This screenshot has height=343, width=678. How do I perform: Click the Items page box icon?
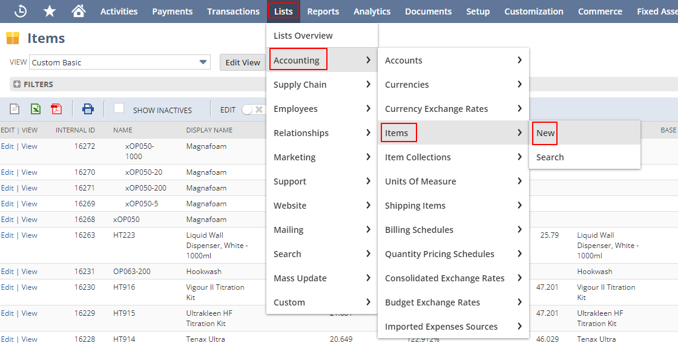pyautogui.click(x=13, y=38)
